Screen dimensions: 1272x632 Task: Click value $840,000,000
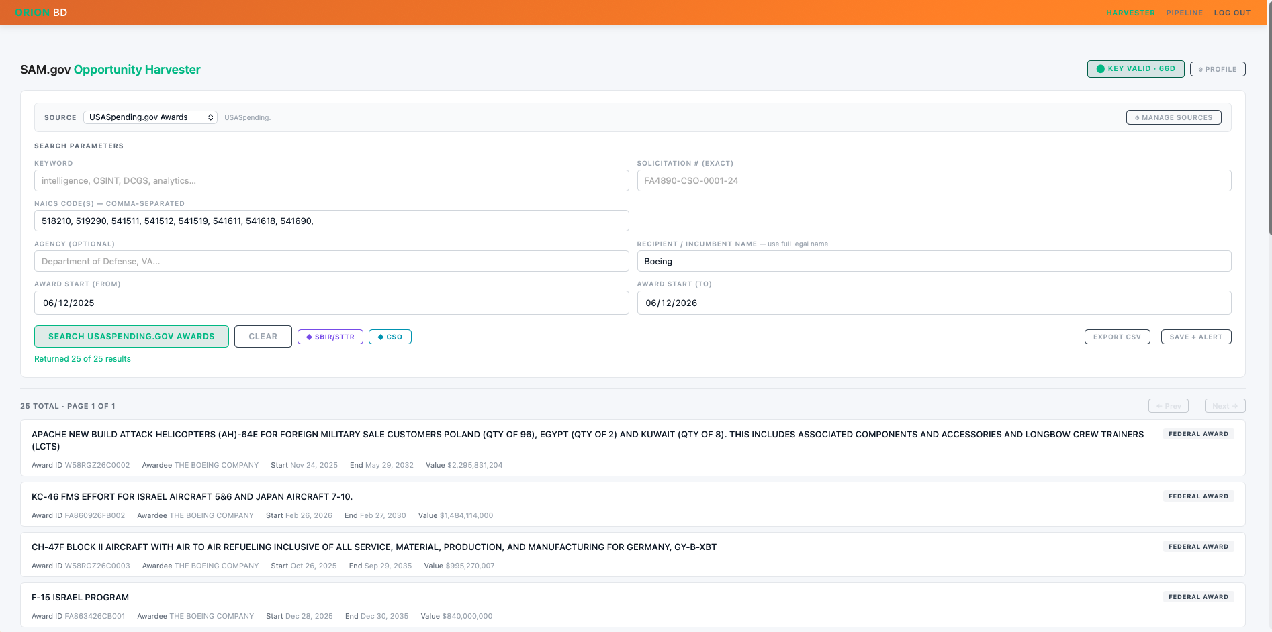point(467,616)
